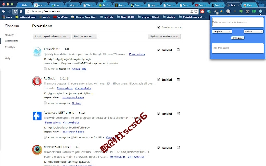Image resolution: width=266 pixels, height=166 pixels.
Task: Open the NerdINSIDE bookmarks folder
Action: coord(126,17)
